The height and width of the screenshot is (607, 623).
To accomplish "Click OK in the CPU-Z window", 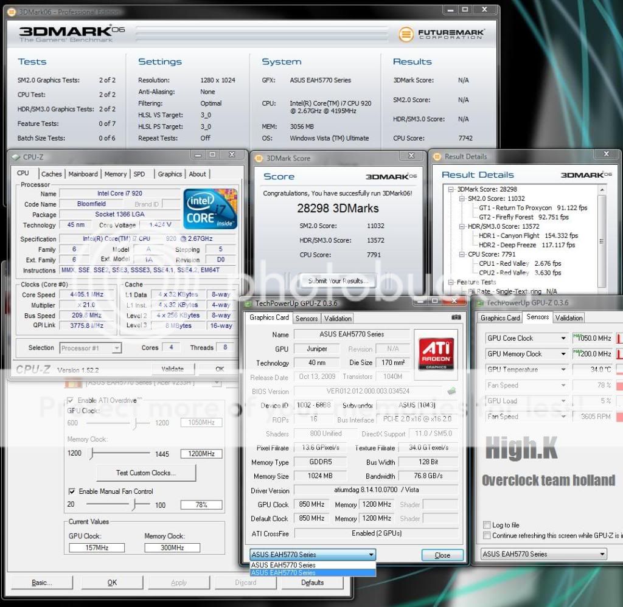I will (x=220, y=369).
